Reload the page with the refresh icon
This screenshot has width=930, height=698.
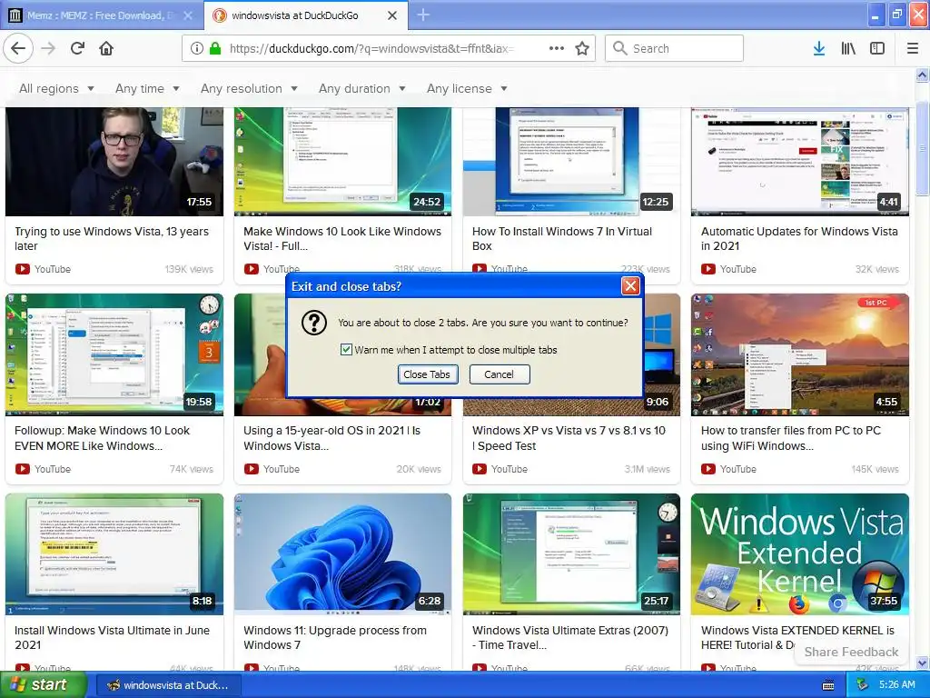click(x=77, y=48)
